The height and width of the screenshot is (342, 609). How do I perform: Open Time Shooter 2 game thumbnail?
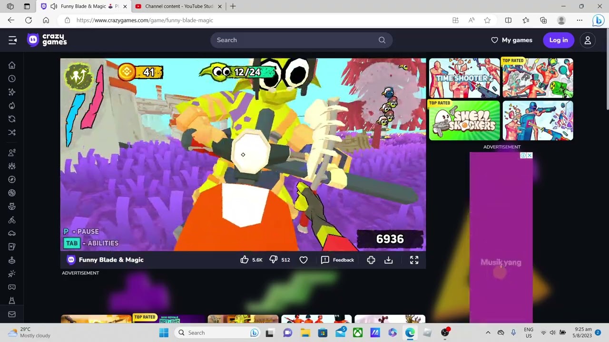pyautogui.click(x=464, y=78)
